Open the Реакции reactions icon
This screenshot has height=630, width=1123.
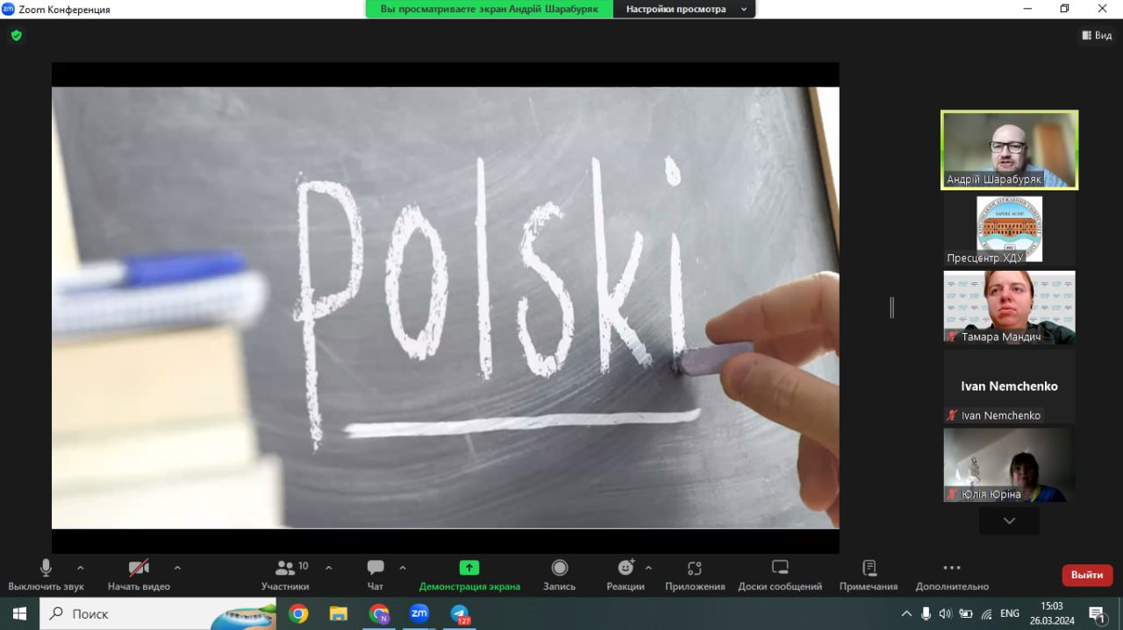(x=626, y=568)
